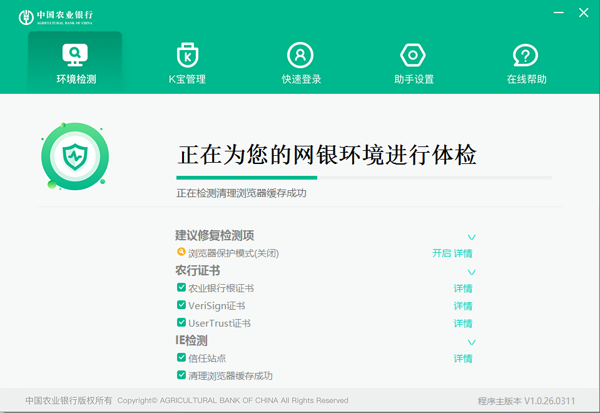Click the 信任站点 item text
The image size is (600, 413).
tap(207, 359)
